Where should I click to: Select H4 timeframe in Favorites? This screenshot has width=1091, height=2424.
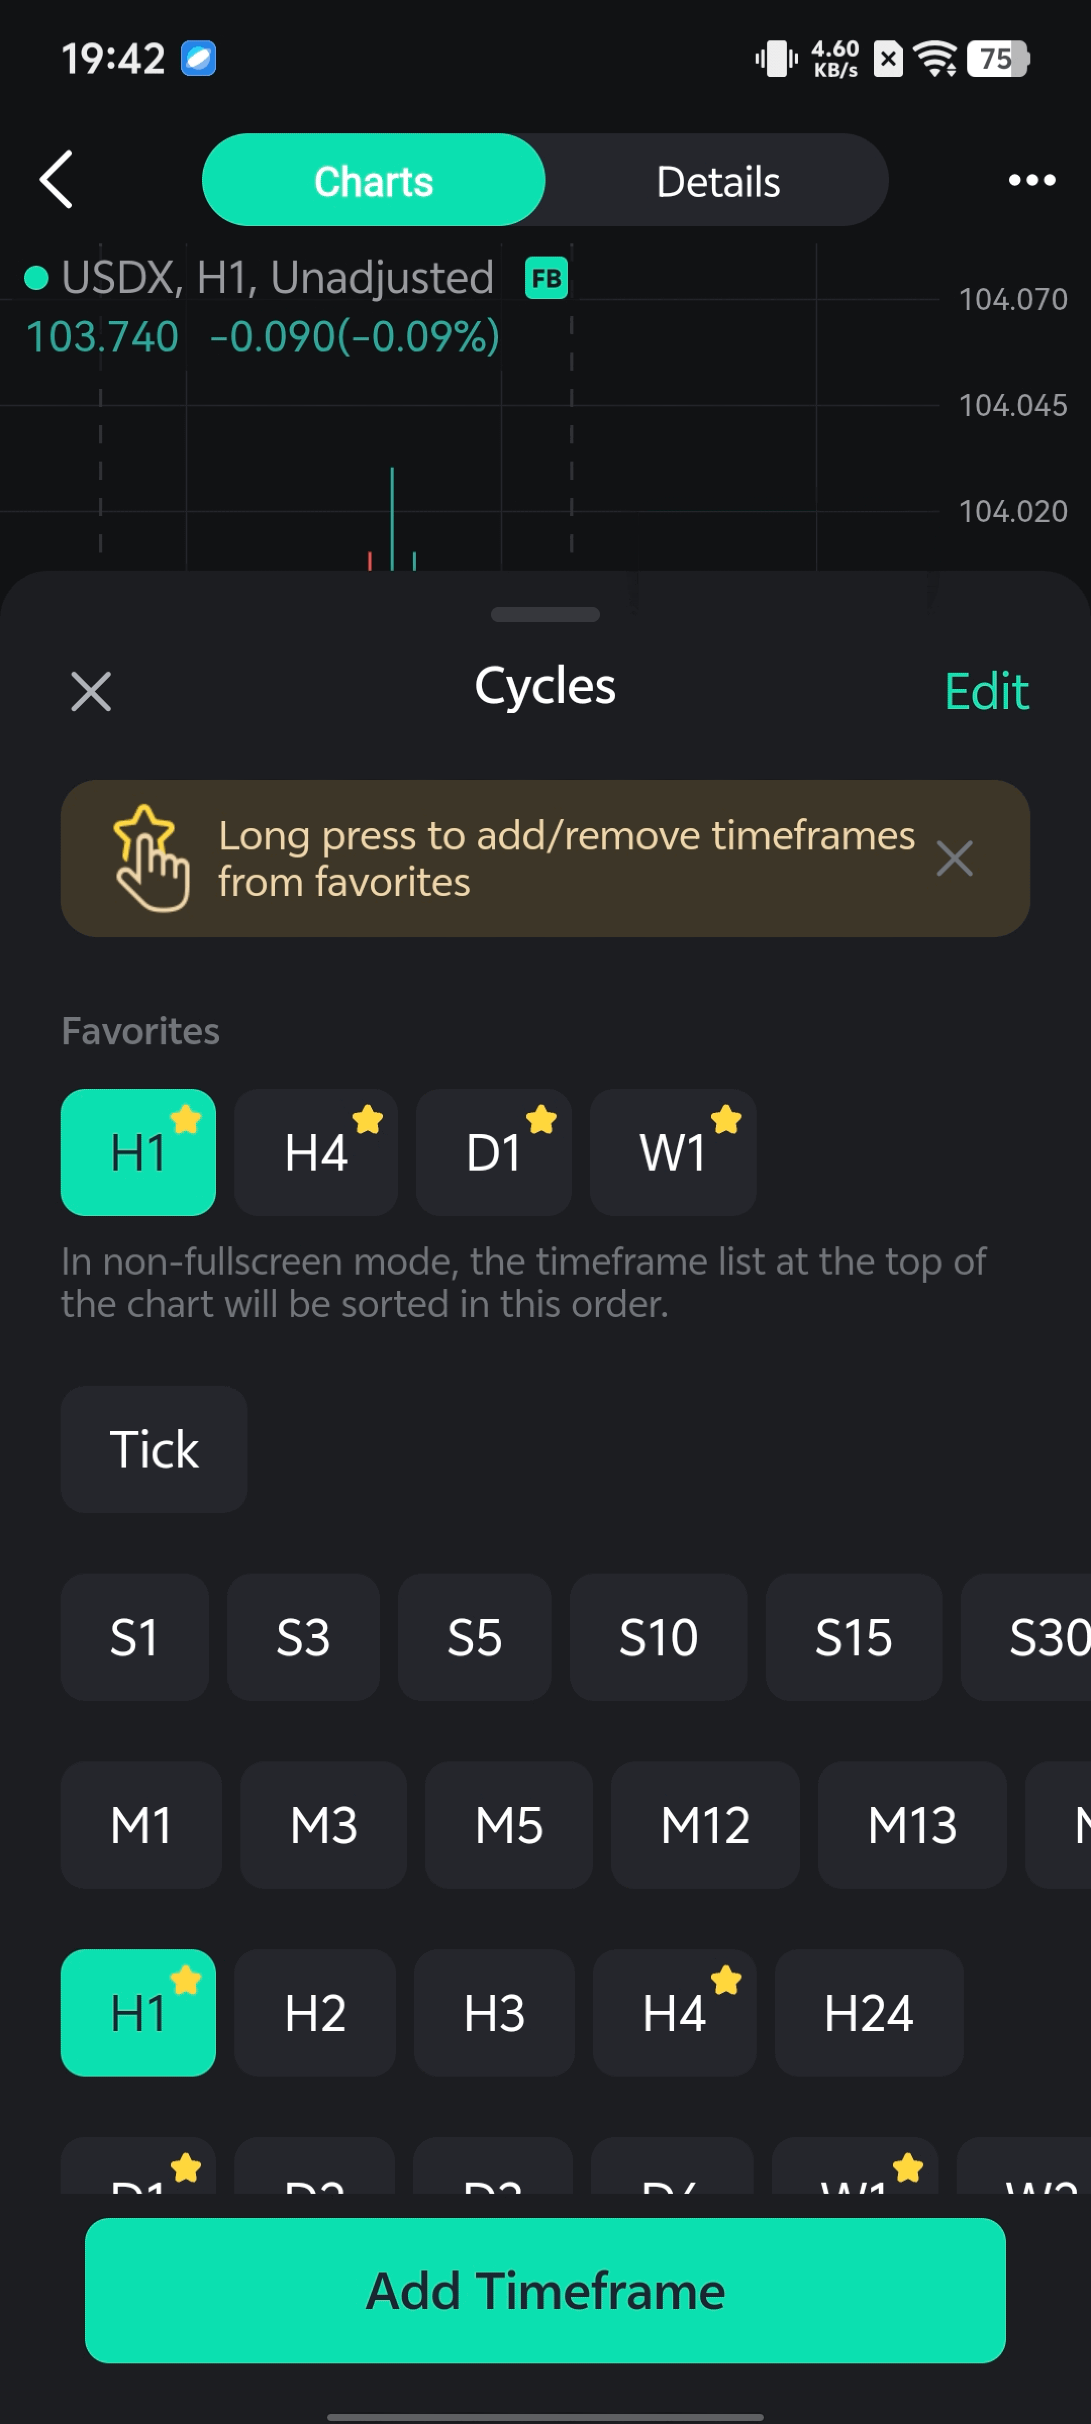tap(315, 1153)
